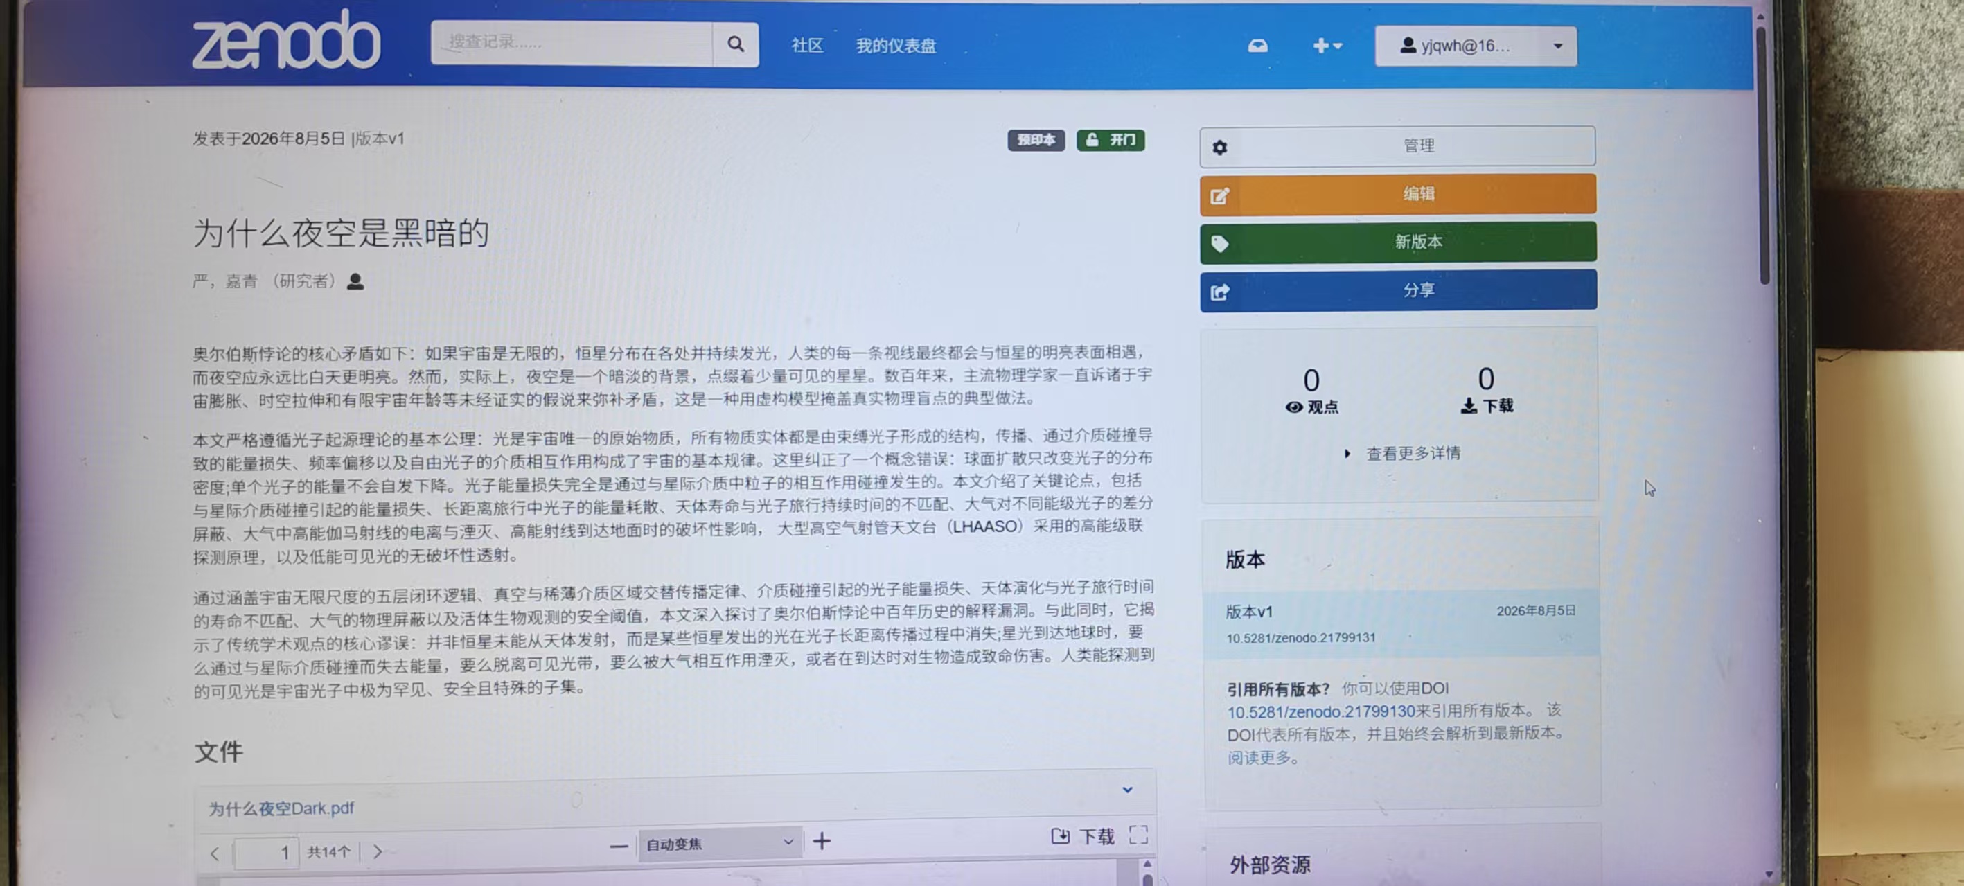Image resolution: width=1964 pixels, height=886 pixels.
Task: Open the 自动变焦 zoom dropdown
Action: tap(720, 843)
